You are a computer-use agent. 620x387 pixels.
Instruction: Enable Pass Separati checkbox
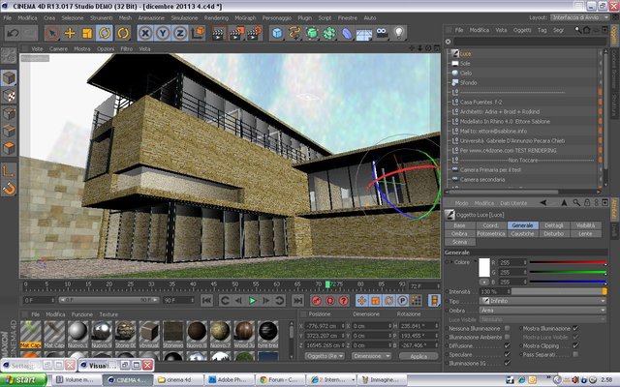click(x=575, y=355)
